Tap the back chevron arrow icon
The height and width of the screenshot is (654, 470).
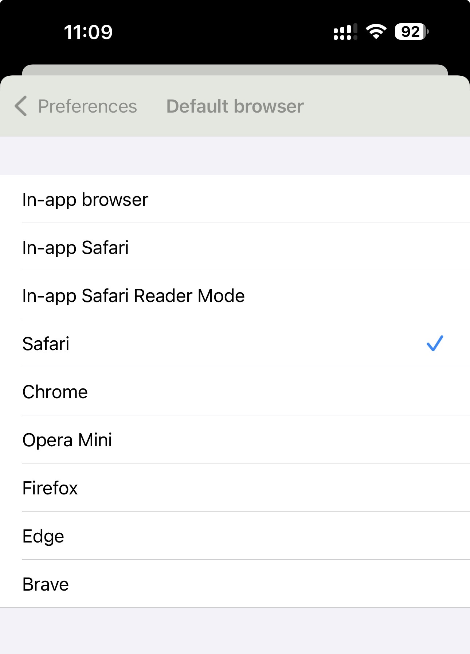(x=21, y=106)
